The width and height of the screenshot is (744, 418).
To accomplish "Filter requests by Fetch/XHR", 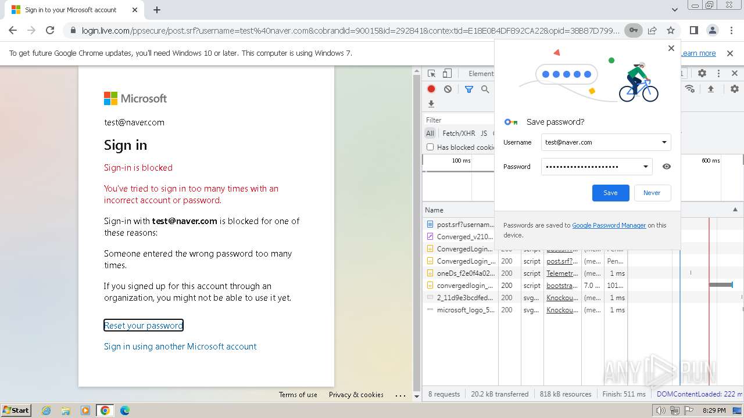I will coord(459,133).
